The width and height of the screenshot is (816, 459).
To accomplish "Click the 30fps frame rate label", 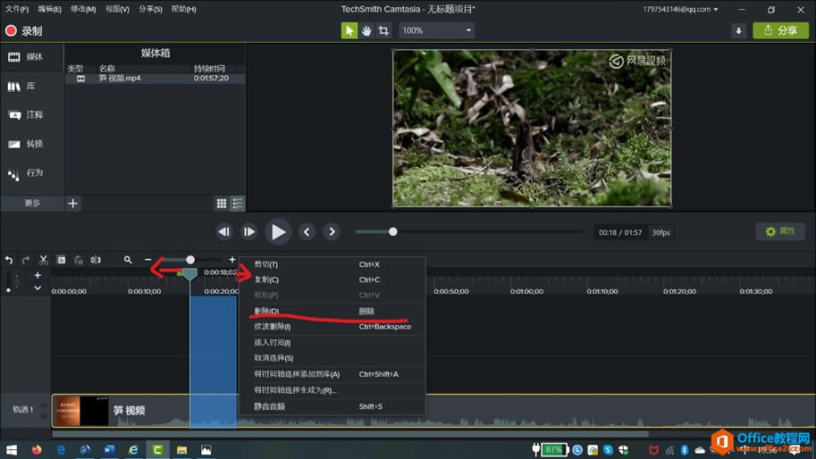I will click(x=660, y=232).
